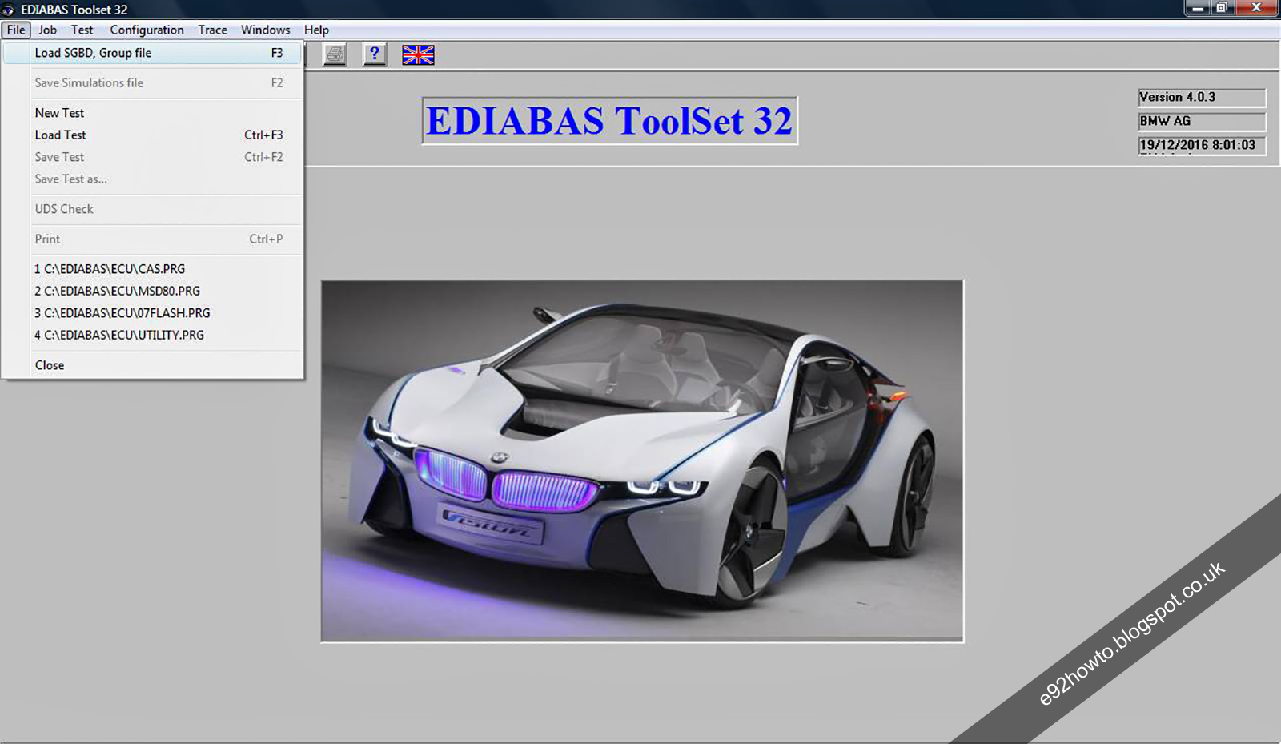Click the printer toolbar icon
The width and height of the screenshot is (1281, 744).
coord(335,54)
